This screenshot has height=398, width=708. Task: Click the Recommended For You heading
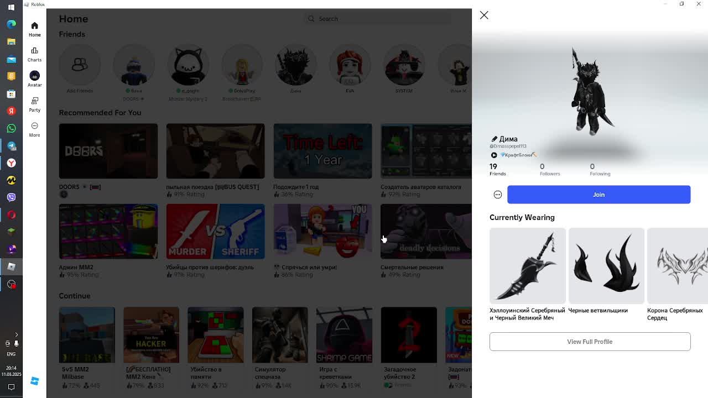100,113
